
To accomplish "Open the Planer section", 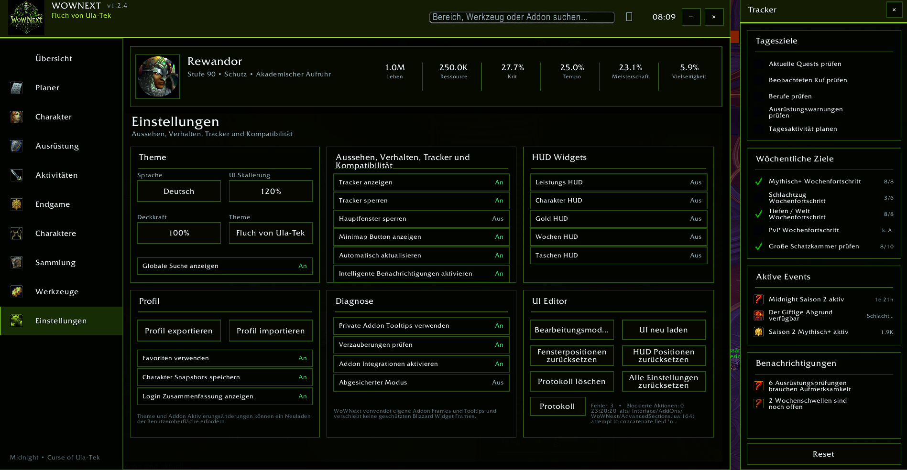I will pos(61,88).
